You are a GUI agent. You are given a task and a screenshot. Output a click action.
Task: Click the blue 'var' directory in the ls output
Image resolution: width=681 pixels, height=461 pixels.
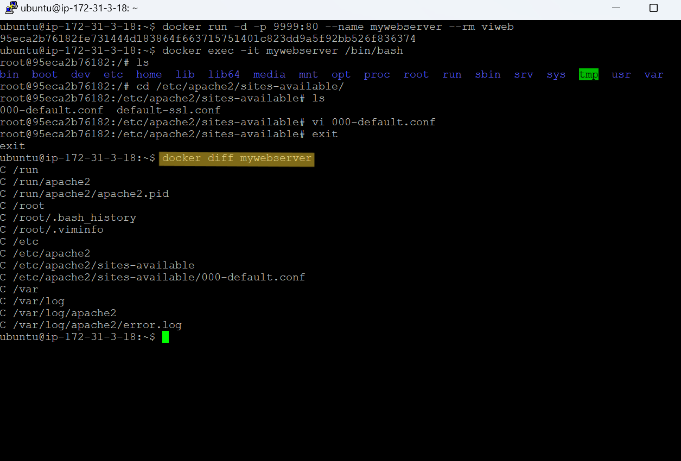pyautogui.click(x=654, y=75)
